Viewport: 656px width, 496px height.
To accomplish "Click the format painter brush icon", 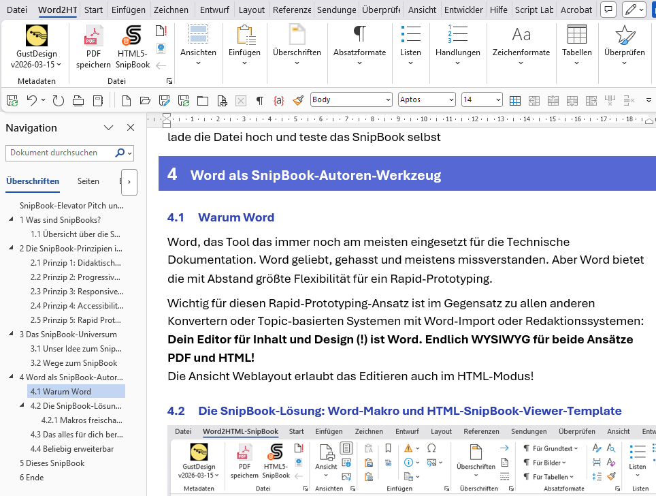I will click(x=297, y=100).
